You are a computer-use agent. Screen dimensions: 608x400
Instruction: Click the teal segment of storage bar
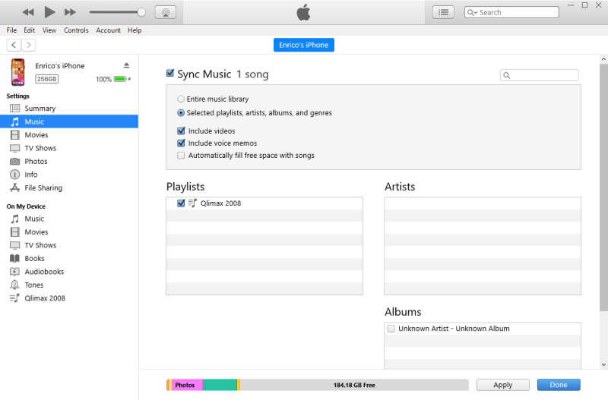coord(220,385)
